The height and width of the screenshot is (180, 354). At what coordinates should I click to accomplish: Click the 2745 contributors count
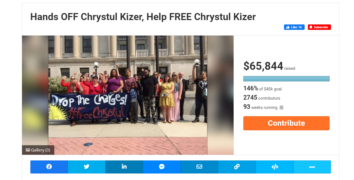(262, 98)
